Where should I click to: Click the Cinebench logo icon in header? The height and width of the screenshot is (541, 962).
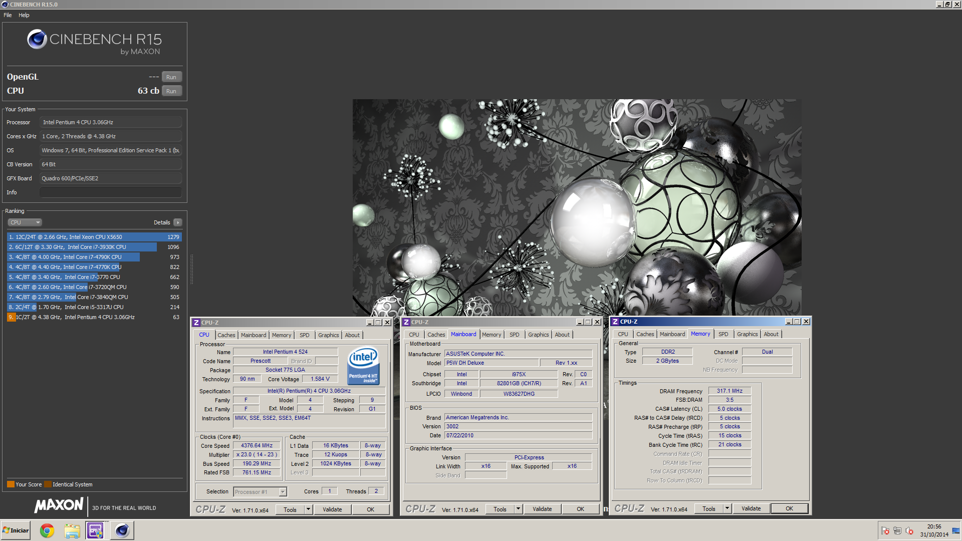[37, 39]
